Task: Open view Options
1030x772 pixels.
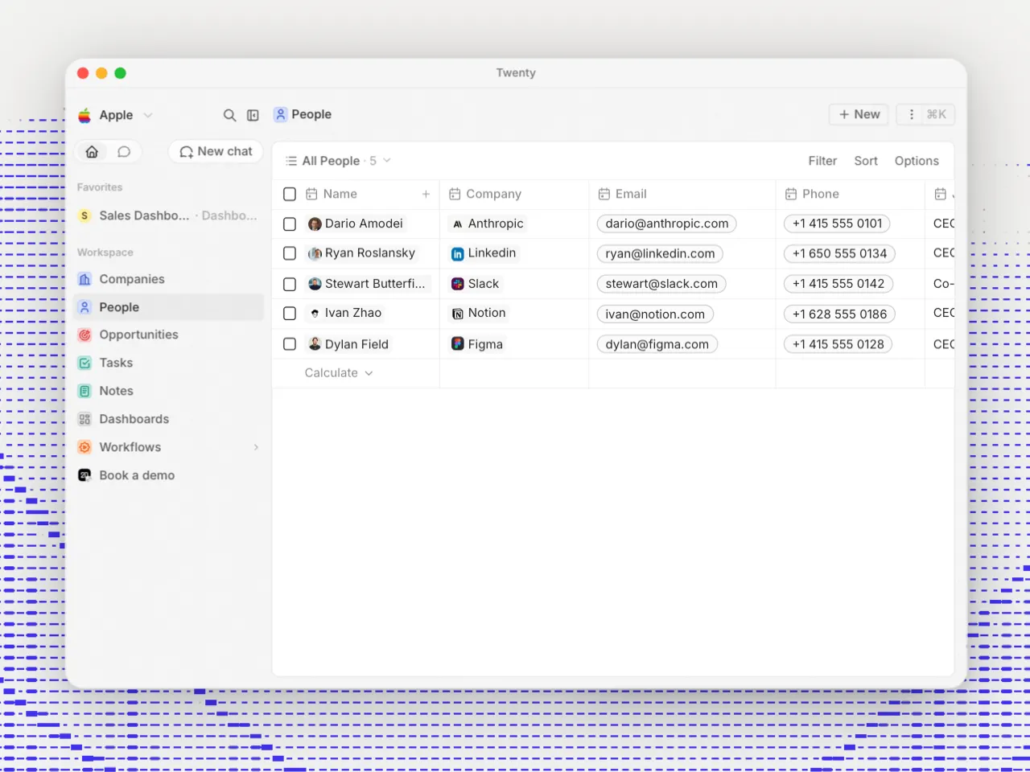Action: [x=917, y=161]
